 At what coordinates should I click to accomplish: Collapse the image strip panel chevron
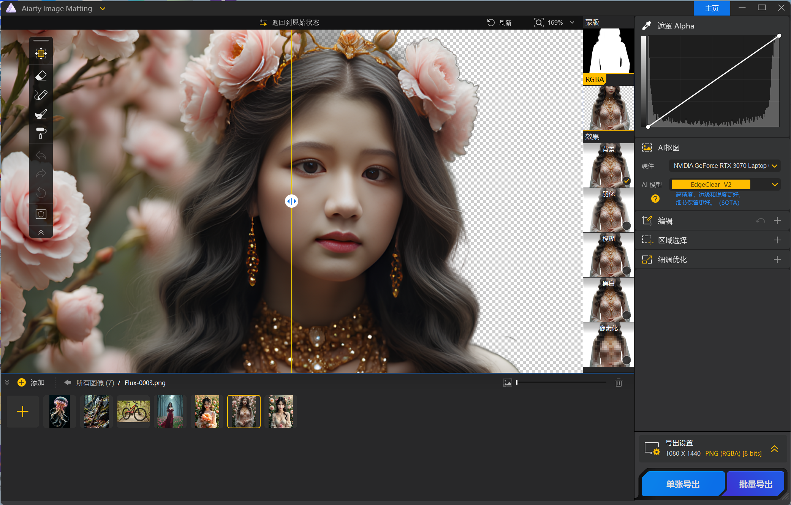tap(7, 383)
